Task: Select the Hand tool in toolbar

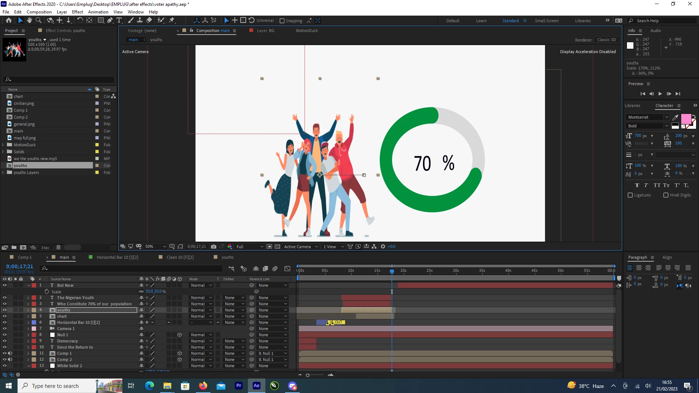Action: coord(29,20)
